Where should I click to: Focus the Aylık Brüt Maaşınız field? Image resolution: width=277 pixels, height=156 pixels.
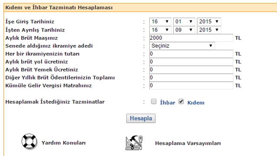tap(191, 38)
